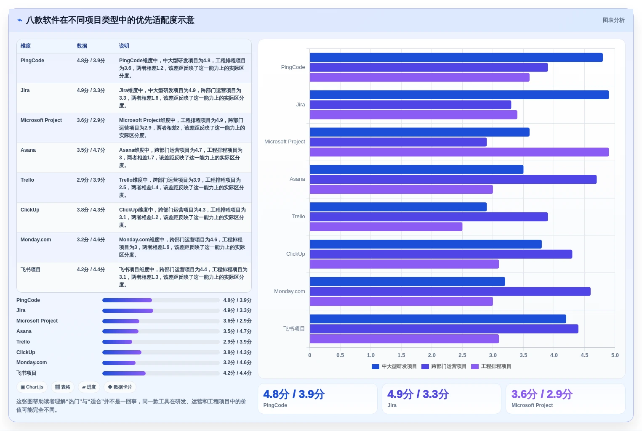Select the 表格 tag chip

pyautogui.click(x=63, y=387)
